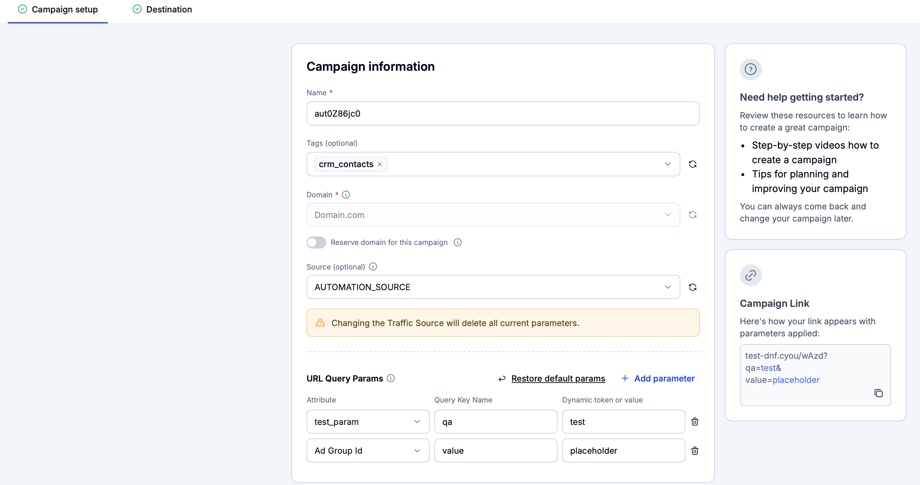This screenshot has width=920, height=485.
Task: Click the check icon on Campaign setup tab
Action: tap(22, 9)
